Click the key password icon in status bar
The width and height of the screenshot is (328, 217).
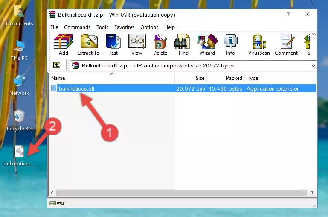click(x=61, y=203)
